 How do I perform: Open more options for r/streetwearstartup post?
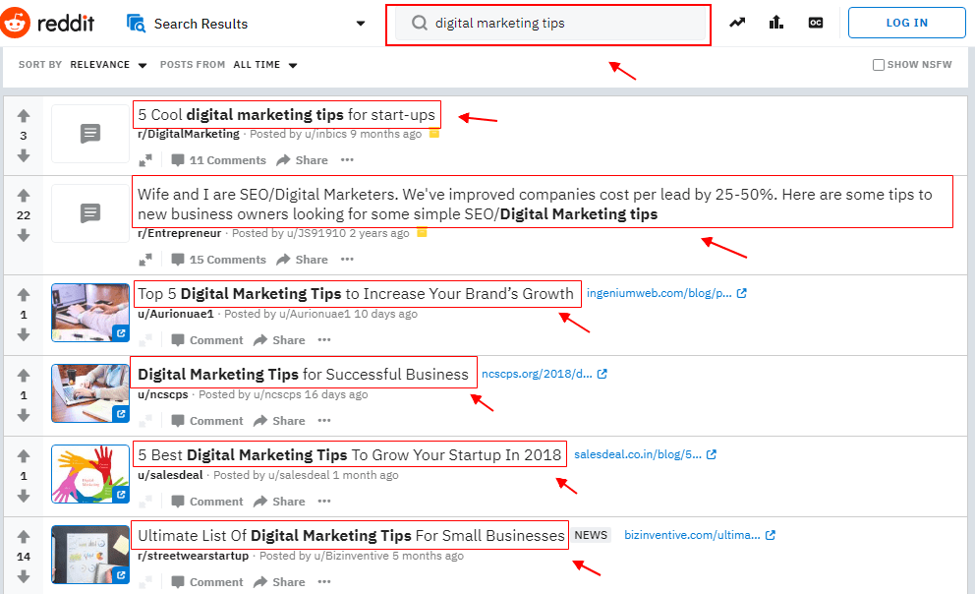(324, 581)
